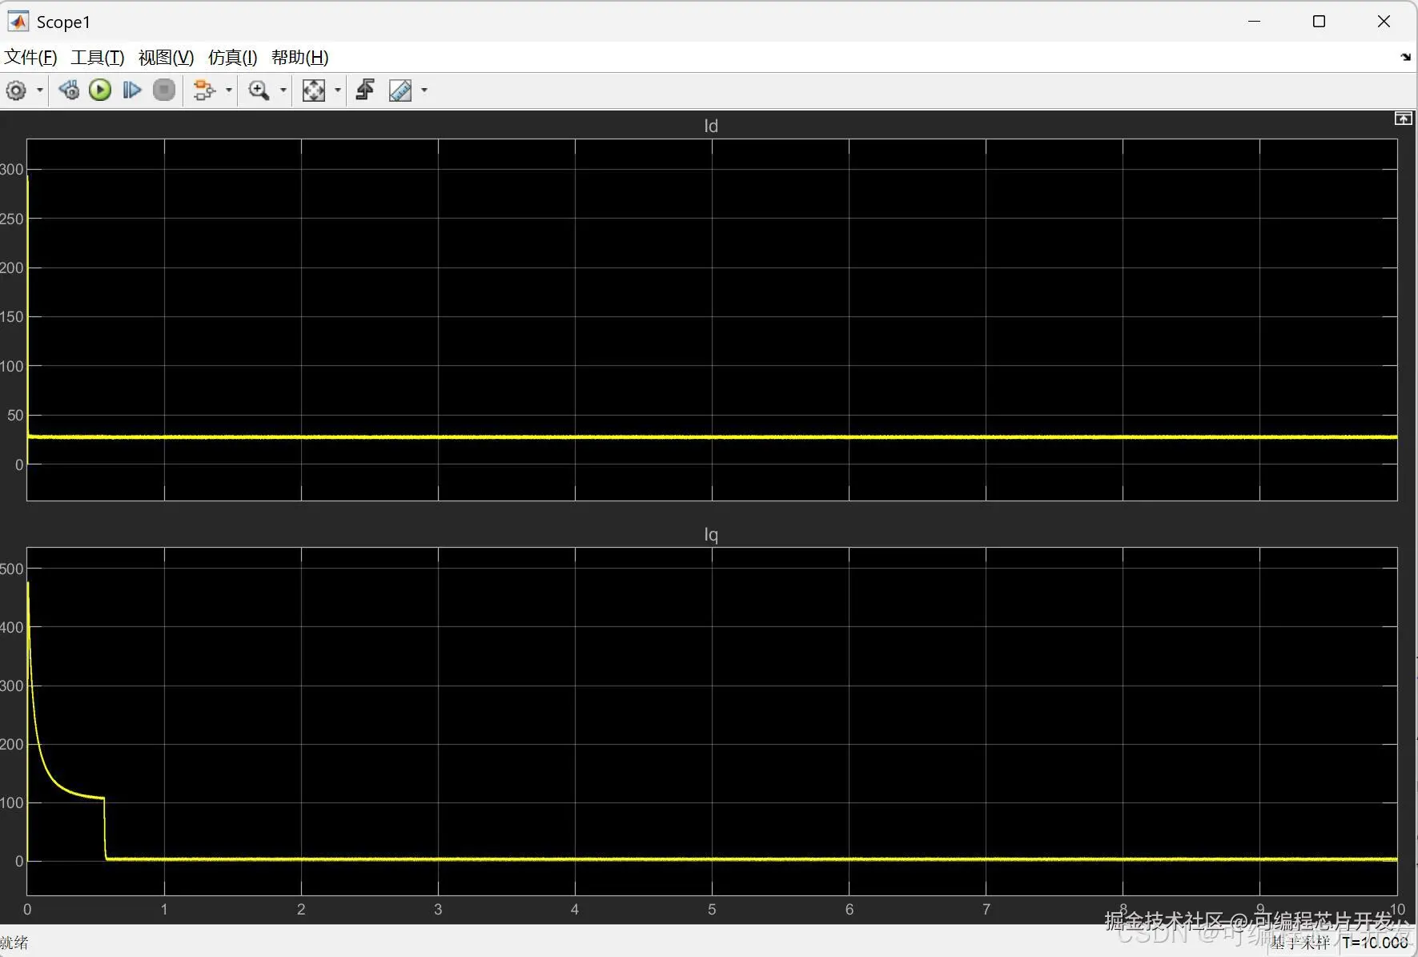
Task: Click the 就绪 status text
Action: pos(14,943)
